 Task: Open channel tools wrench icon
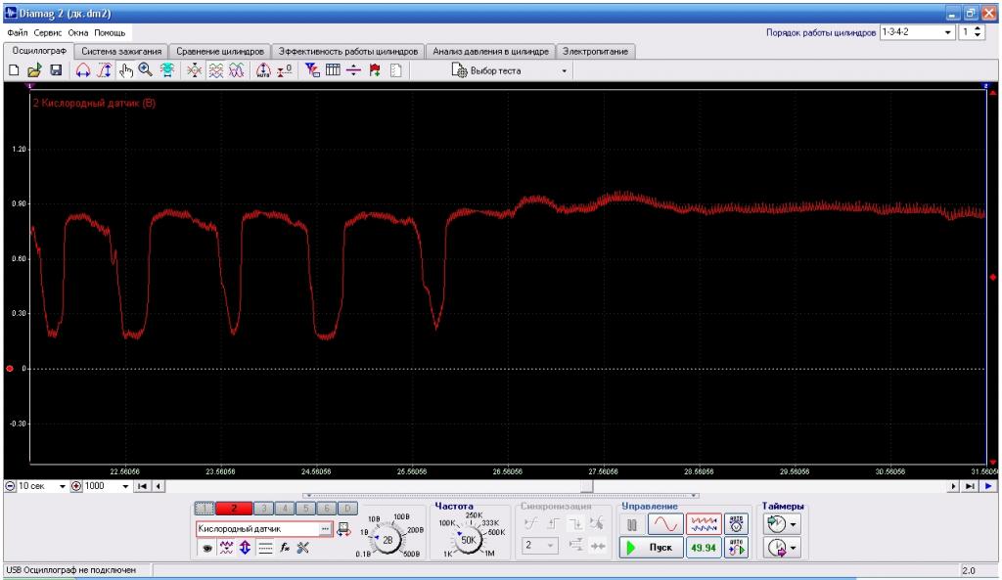(303, 548)
